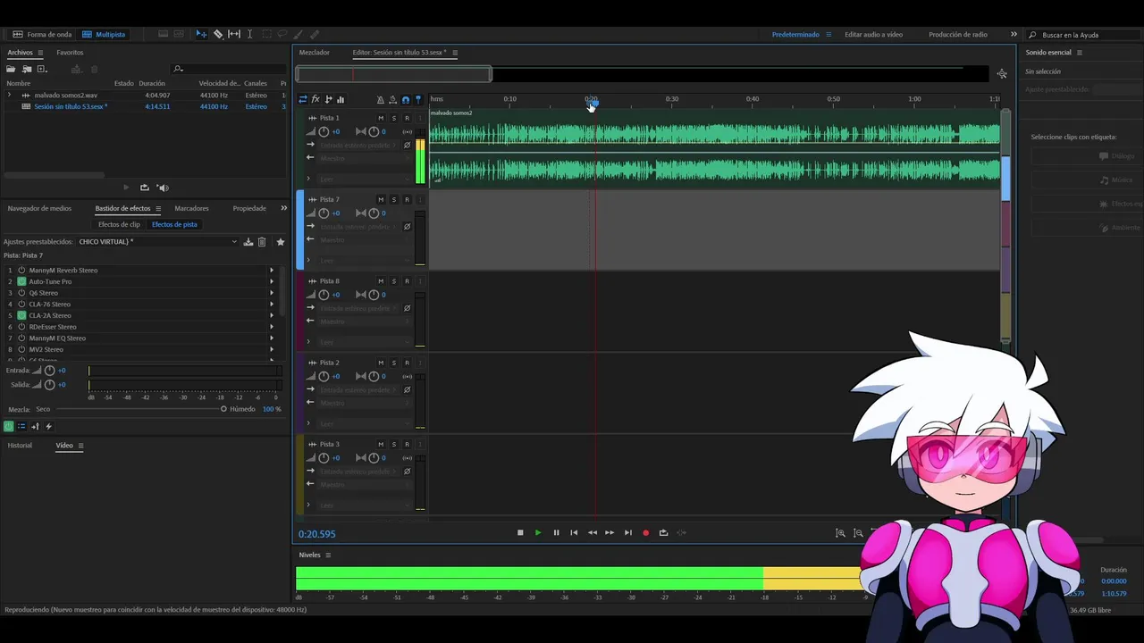Expand the malvado somos2.wav file row
This screenshot has width=1144, height=643.
(9, 95)
